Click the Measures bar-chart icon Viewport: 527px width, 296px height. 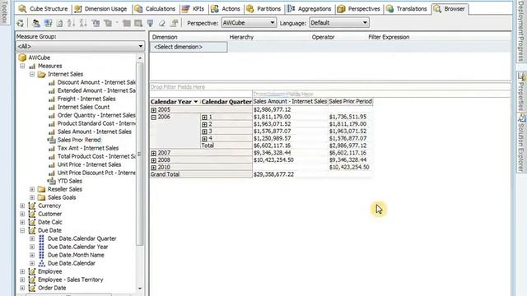click(32, 66)
